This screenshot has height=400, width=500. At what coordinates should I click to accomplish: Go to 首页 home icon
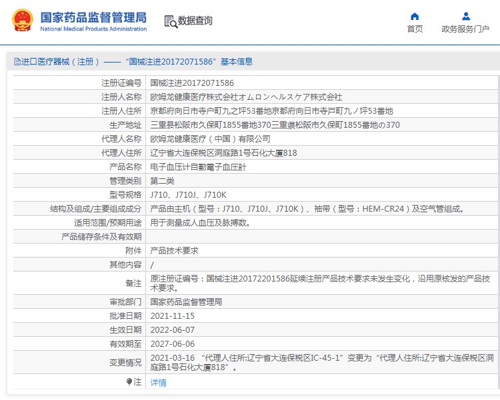[415, 16]
